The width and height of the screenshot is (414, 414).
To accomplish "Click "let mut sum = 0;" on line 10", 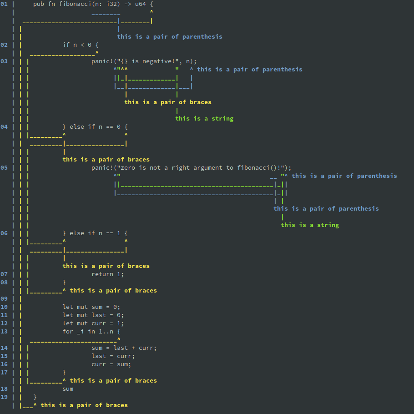I will click(x=91, y=307).
